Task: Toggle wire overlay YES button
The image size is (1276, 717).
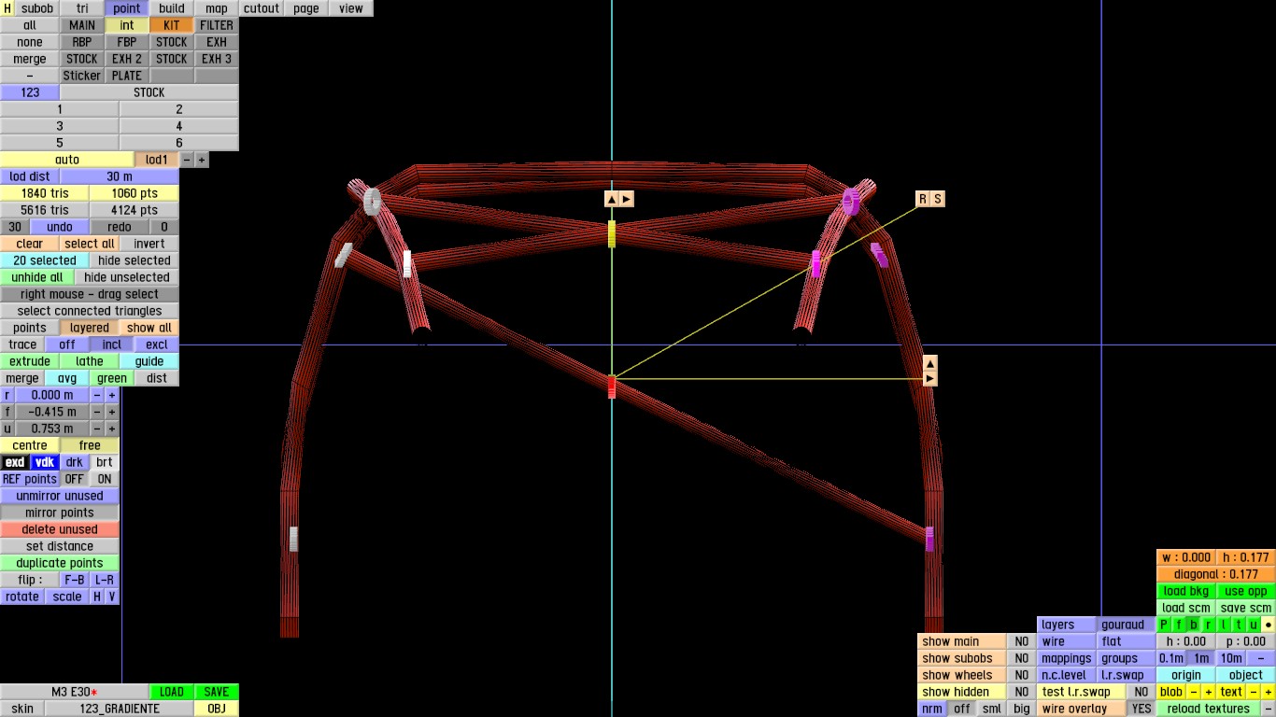Action: point(1141,709)
